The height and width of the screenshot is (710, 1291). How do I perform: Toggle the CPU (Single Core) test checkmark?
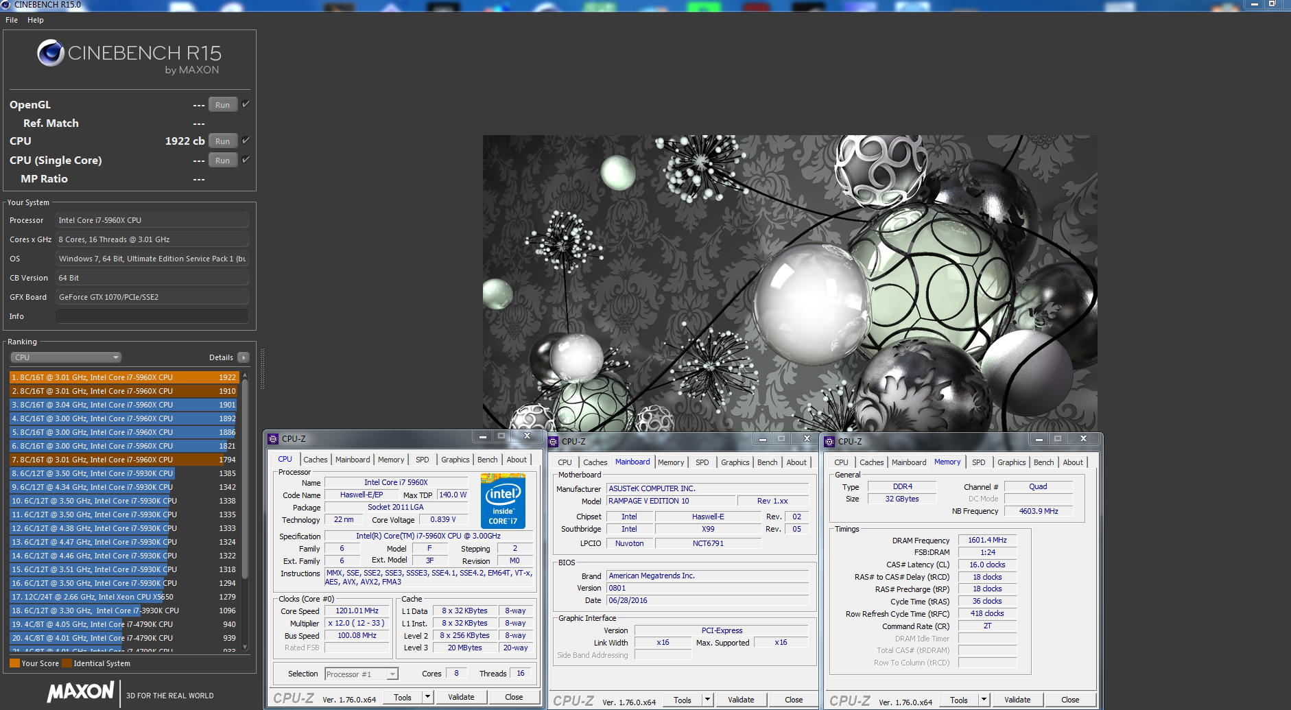click(246, 160)
